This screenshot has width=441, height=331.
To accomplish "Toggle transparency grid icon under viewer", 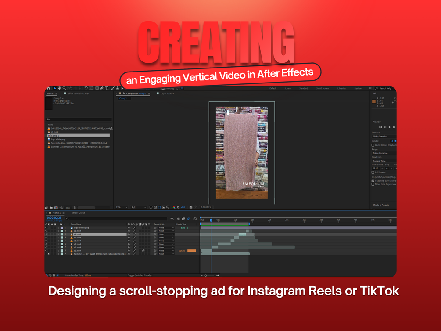I will (x=155, y=207).
